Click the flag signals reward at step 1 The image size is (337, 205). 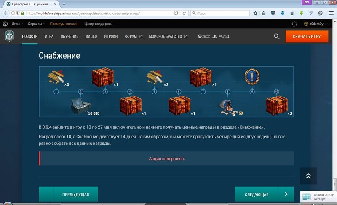56,77
